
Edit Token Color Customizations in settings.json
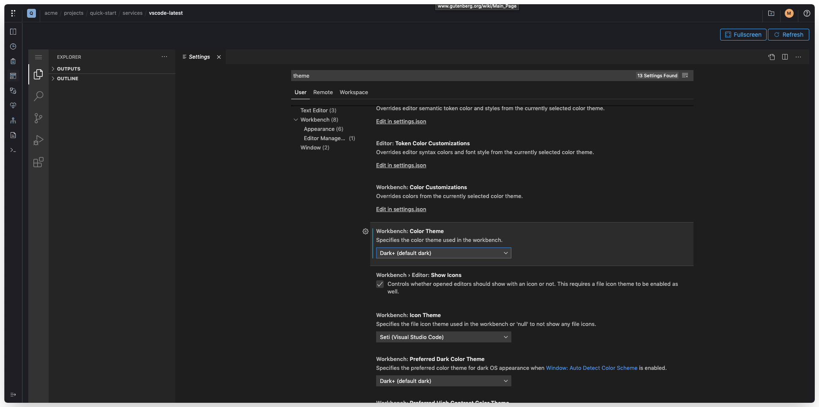401,166
